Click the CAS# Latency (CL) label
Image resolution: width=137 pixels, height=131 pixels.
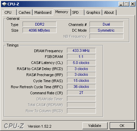47,63
